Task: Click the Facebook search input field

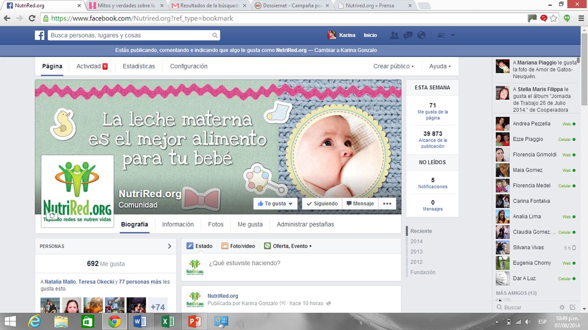Action: pyautogui.click(x=130, y=35)
